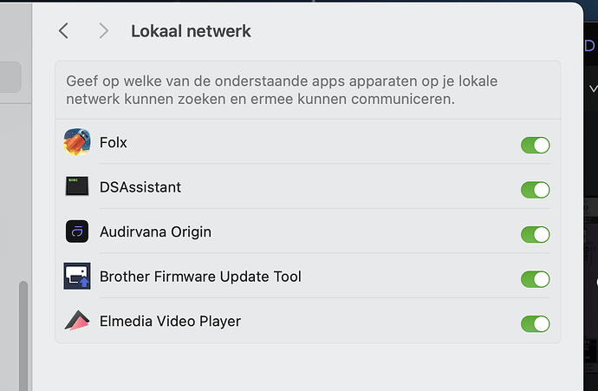Click the sidebar search field at left
The height and width of the screenshot is (391, 598).
[x=10, y=77]
